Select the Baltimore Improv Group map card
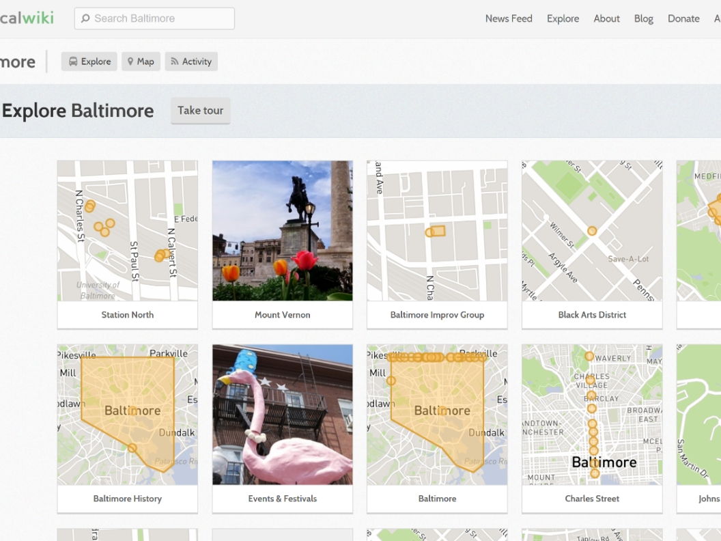 coord(437,231)
